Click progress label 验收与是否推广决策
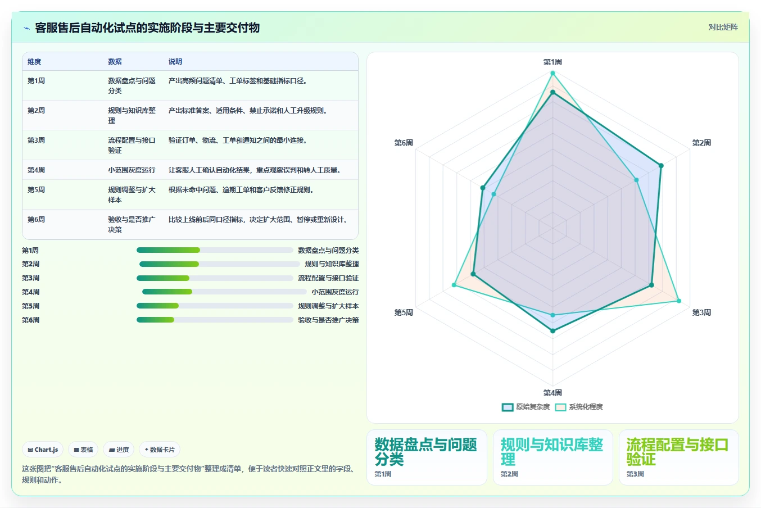Image resolution: width=761 pixels, height=508 pixels. (328, 320)
